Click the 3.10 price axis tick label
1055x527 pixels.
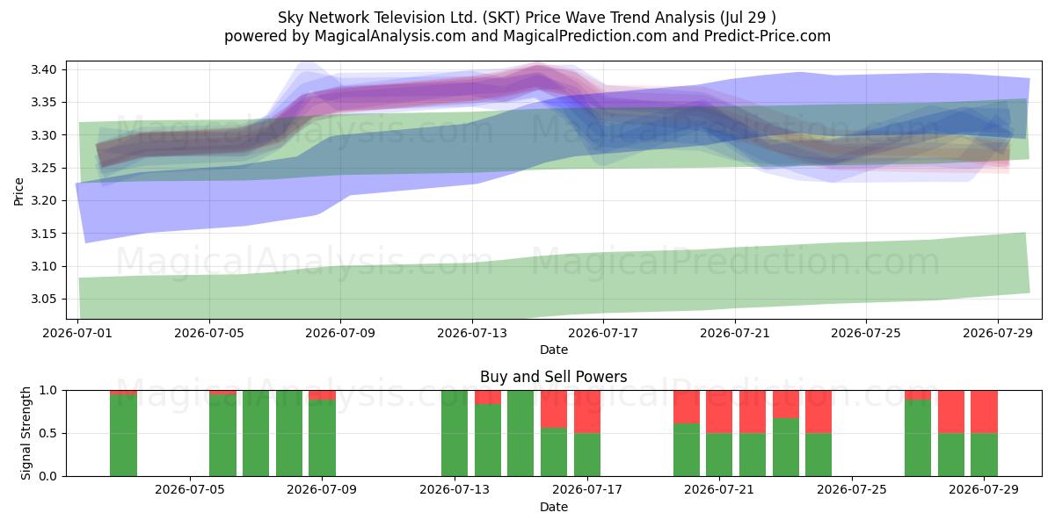tap(44, 266)
